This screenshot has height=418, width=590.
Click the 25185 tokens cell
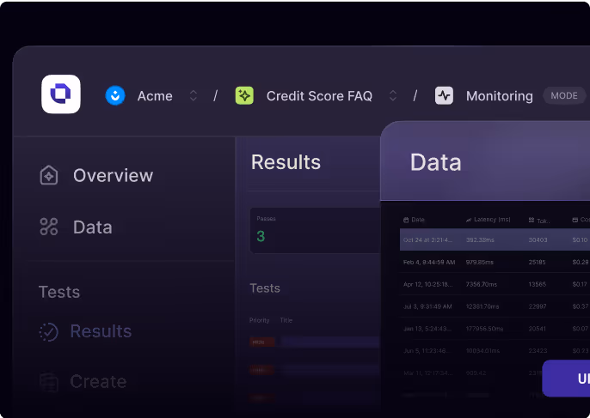pos(537,262)
